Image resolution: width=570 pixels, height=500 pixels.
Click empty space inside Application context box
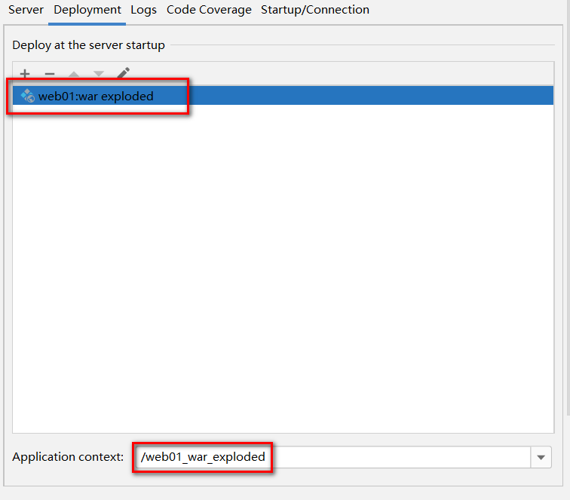[400, 457]
